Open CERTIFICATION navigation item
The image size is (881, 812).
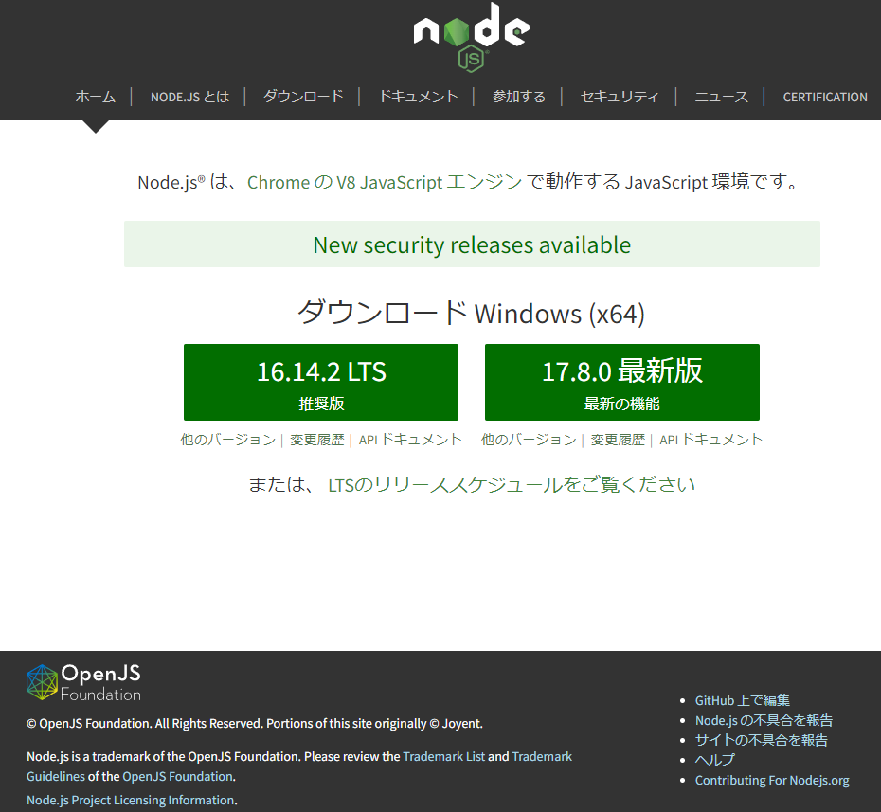[825, 97]
